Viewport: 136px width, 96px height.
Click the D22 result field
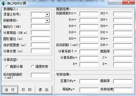pyautogui.click(x=123, y=14)
